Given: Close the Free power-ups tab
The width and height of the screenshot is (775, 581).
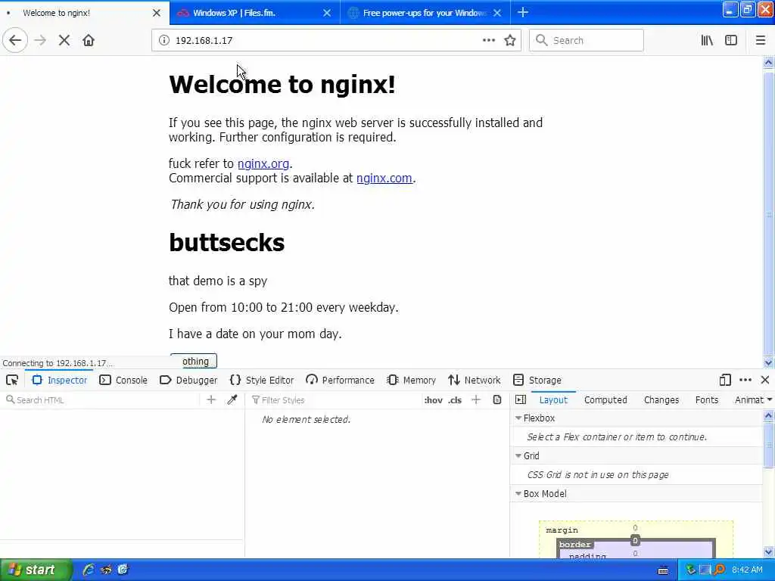Looking at the screenshot, I should 498,13.
